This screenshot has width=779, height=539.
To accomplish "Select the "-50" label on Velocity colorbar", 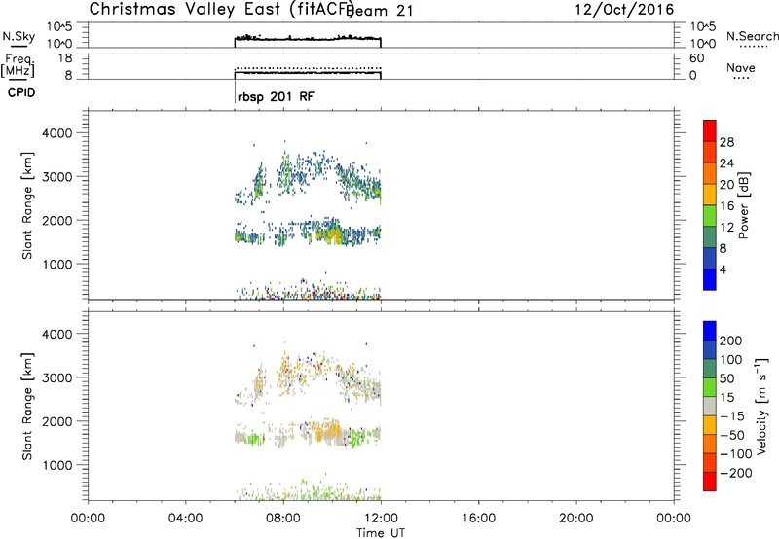I will [x=732, y=435].
